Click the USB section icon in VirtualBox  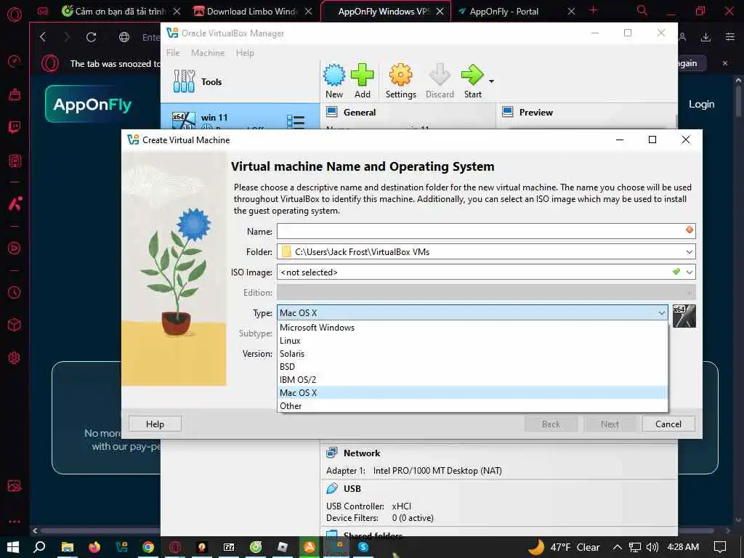pos(331,488)
